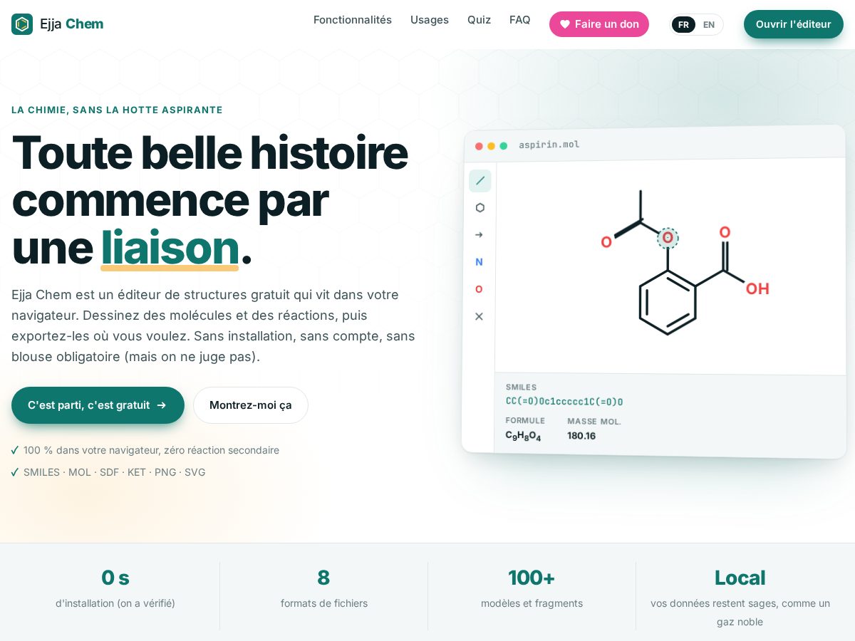This screenshot has width=855, height=641.
Task: Click the molar mass value 180.16
Action: 581,436
